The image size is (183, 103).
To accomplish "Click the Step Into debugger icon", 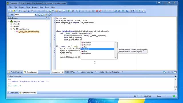I will point(79,11).
